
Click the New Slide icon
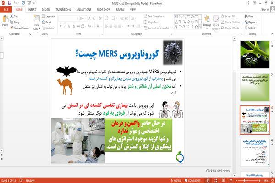coord(37,18)
